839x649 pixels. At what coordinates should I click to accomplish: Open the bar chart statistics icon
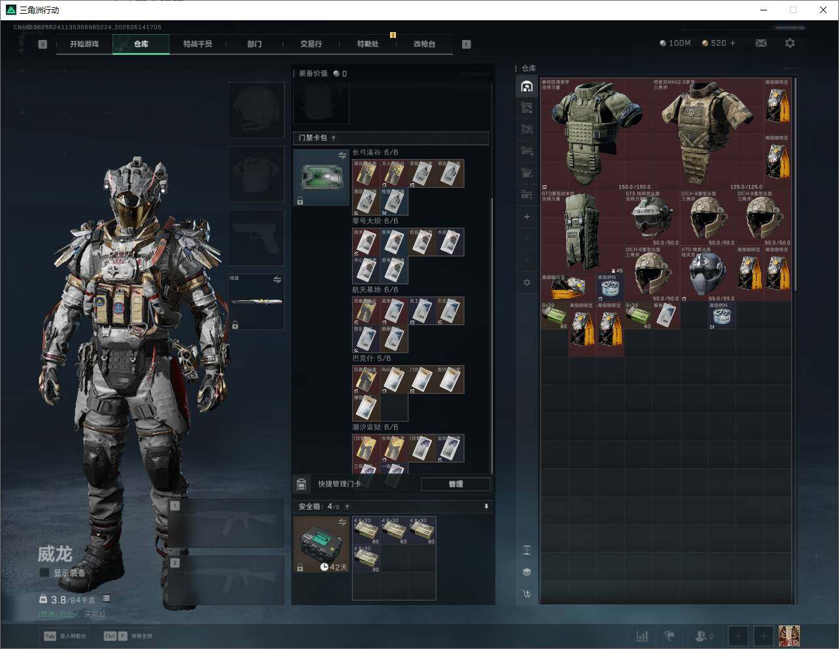pyautogui.click(x=643, y=636)
